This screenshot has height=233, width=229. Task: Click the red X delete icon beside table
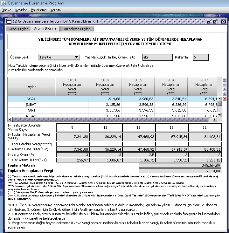click(x=225, y=99)
